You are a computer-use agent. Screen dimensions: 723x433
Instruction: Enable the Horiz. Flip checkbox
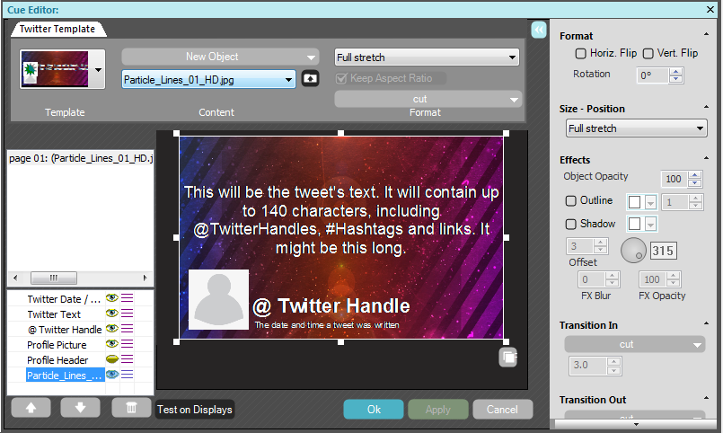tap(580, 54)
